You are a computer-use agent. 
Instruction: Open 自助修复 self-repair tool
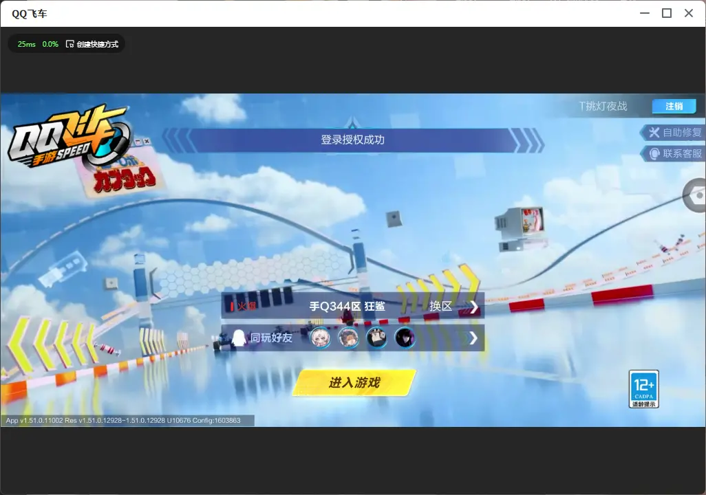tap(674, 132)
